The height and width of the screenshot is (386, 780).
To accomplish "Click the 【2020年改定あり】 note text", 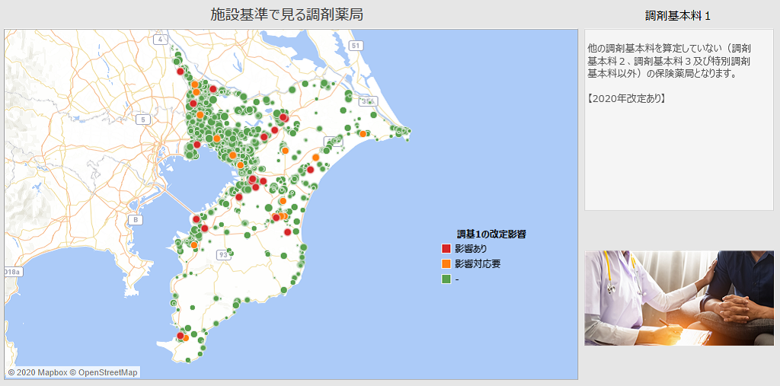I will [x=626, y=98].
